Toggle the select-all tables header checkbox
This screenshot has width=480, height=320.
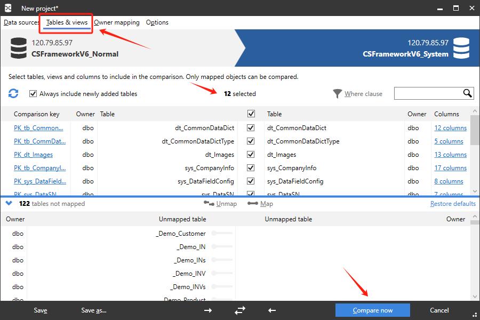pos(251,114)
